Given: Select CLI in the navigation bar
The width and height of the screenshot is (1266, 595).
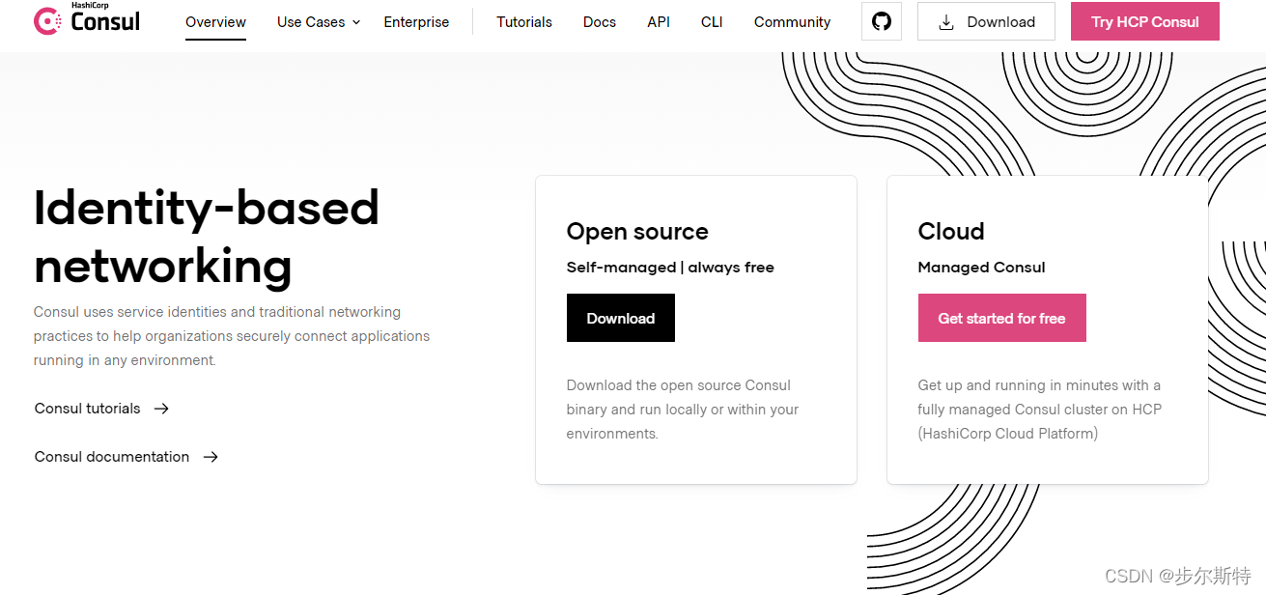Looking at the screenshot, I should [x=712, y=22].
